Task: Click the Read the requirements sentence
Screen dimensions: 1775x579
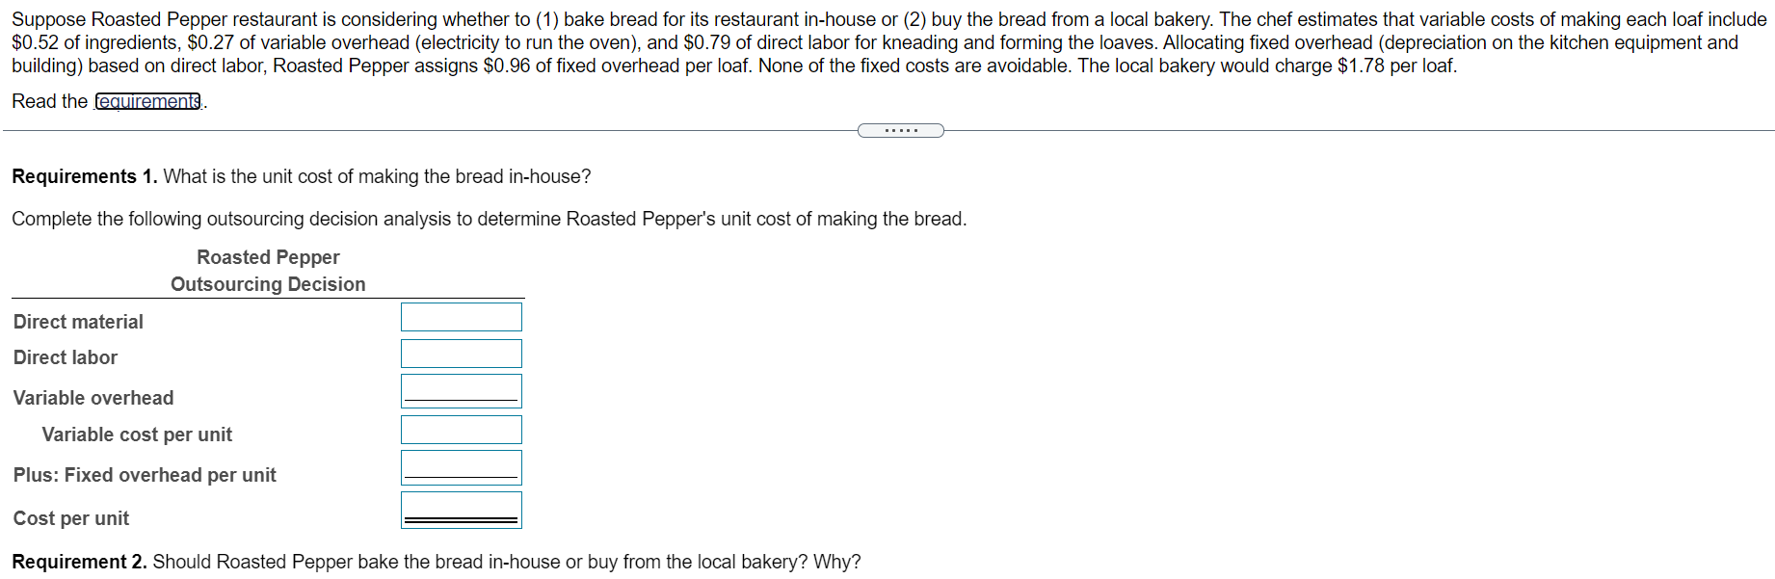Action: pyautogui.click(x=106, y=101)
